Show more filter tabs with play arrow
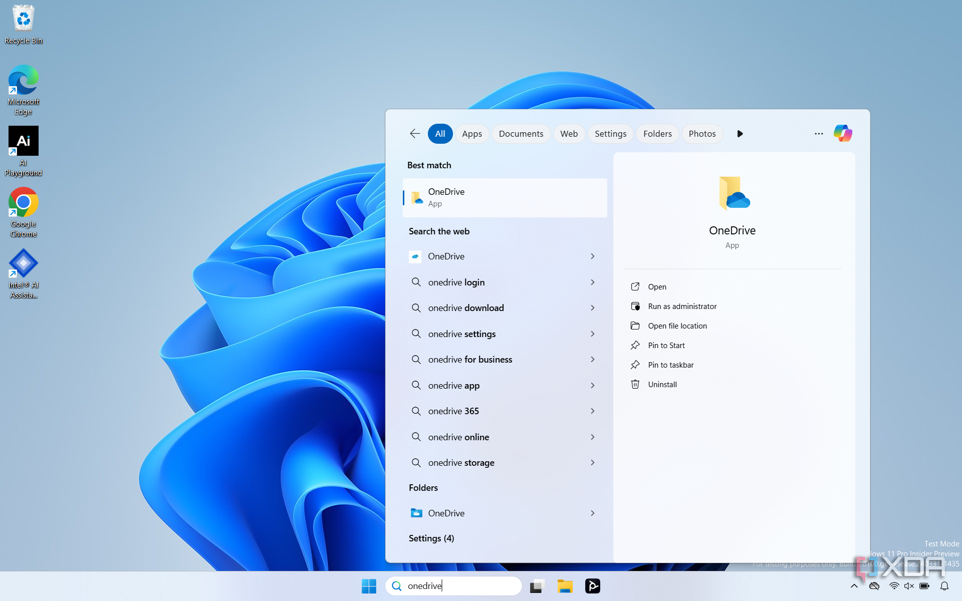Viewport: 962px width, 601px height. (x=740, y=134)
